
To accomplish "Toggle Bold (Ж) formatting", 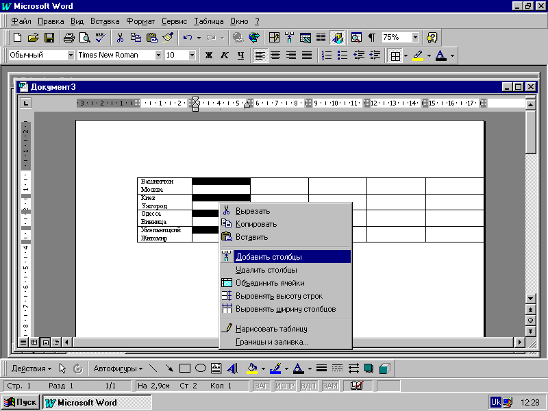I will click(209, 55).
